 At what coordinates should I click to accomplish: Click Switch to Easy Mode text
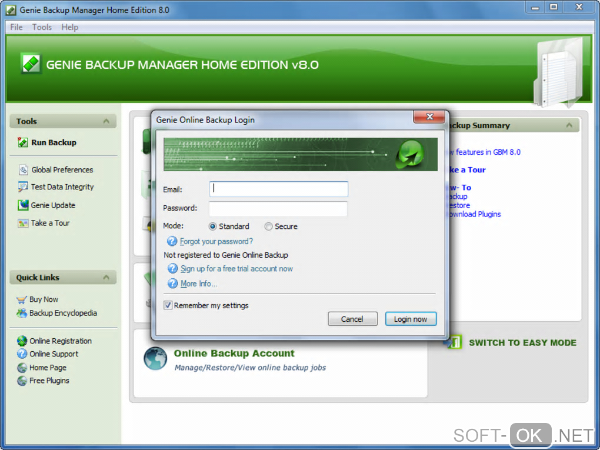(523, 342)
